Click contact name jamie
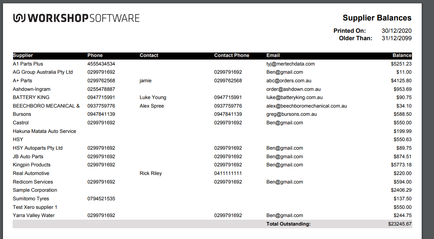Viewport: 434px width, 239px height. tap(146, 80)
